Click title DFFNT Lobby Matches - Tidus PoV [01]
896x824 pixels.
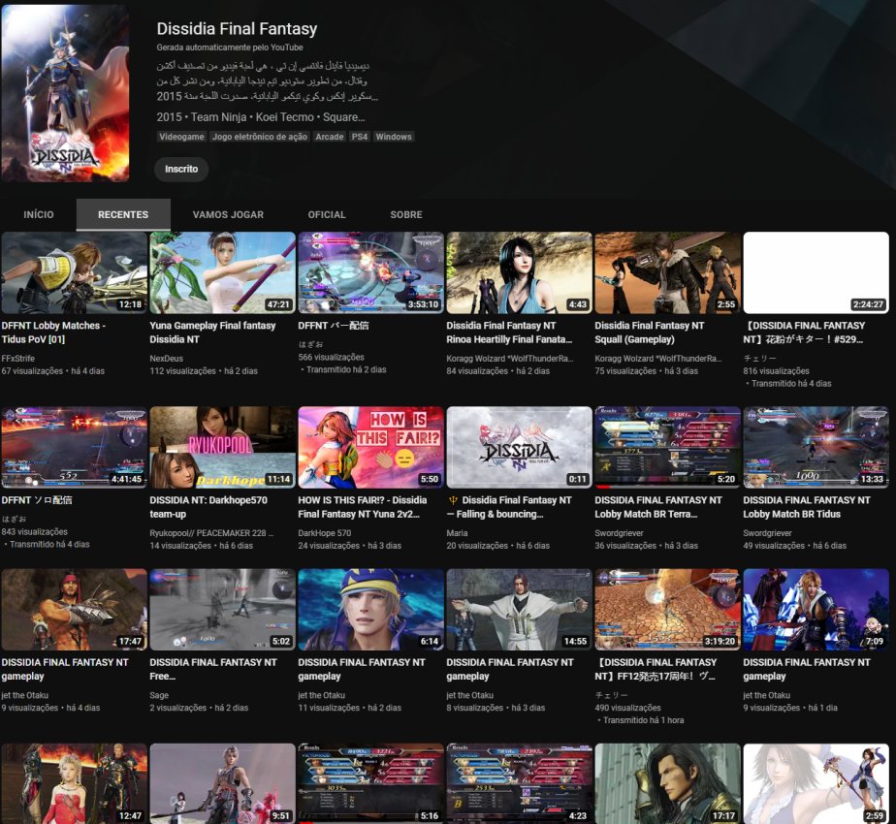coord(53,333)
